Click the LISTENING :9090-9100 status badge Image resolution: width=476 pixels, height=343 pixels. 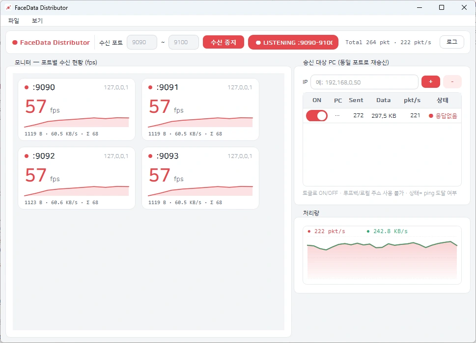pos(293,43)
